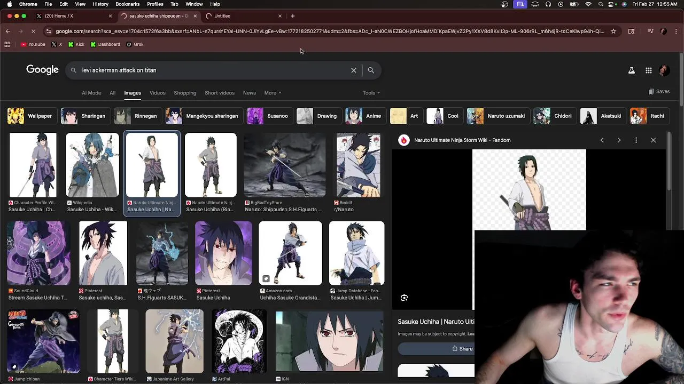
Task: Open the Apple menu
Action: [x=10, y=4]
